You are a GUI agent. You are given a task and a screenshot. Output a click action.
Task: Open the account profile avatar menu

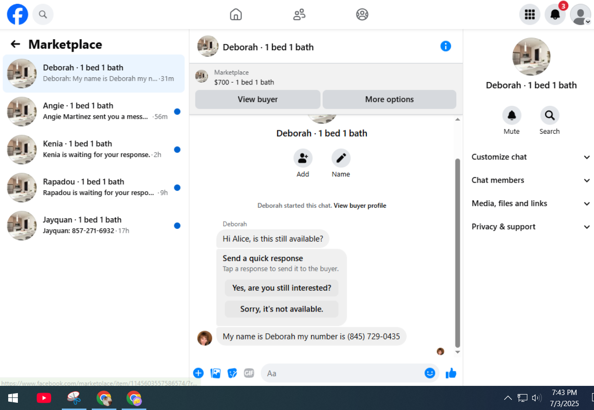click(x=580, y=14)
